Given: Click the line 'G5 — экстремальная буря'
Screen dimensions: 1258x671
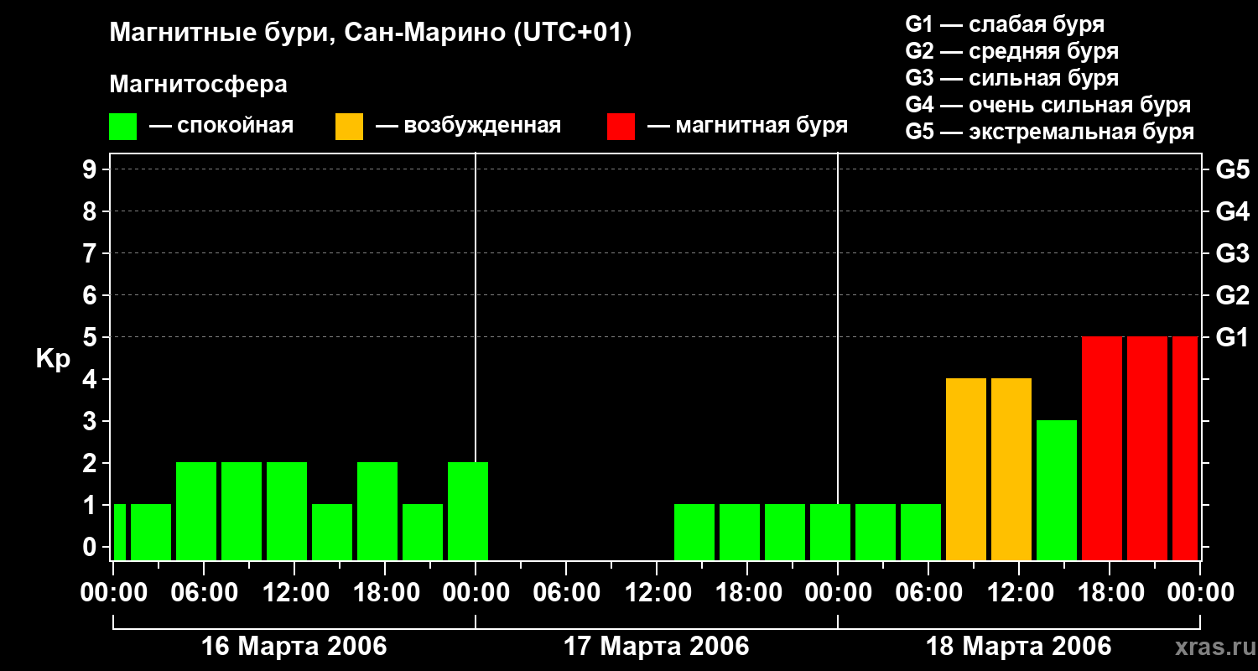Looking at the screenshot, I should click(x=1050, y=132).
